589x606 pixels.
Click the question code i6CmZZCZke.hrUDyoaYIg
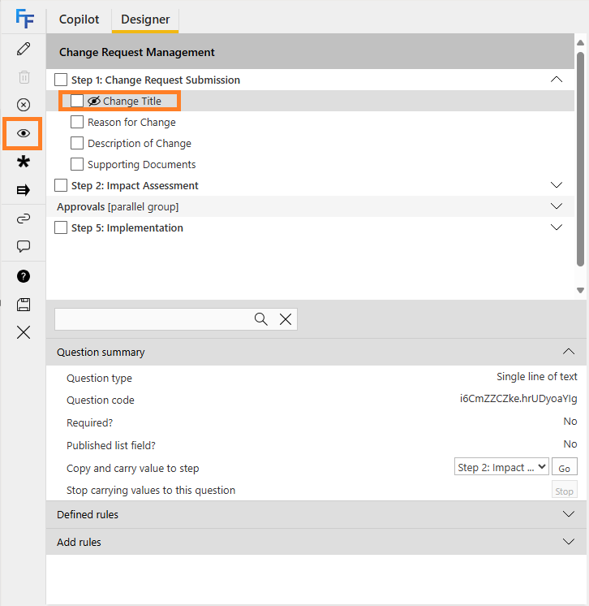pos(518,399)
